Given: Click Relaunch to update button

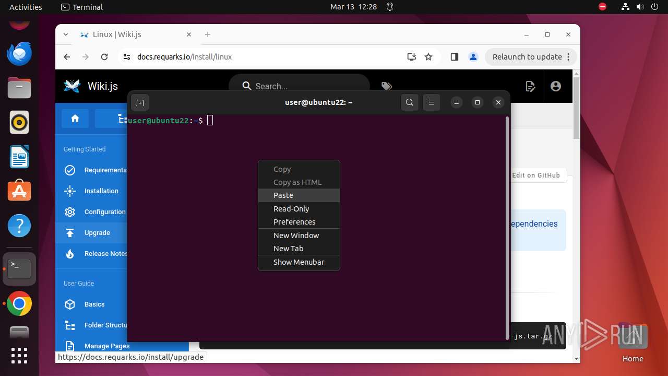Looking at the screenshot, I should point(531,57).
